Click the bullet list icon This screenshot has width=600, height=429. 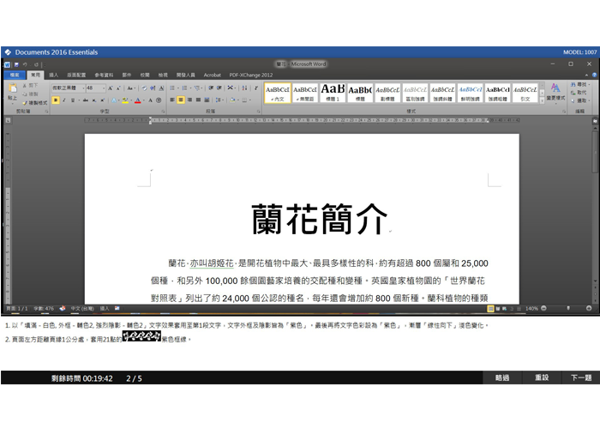tap(172, 88)
